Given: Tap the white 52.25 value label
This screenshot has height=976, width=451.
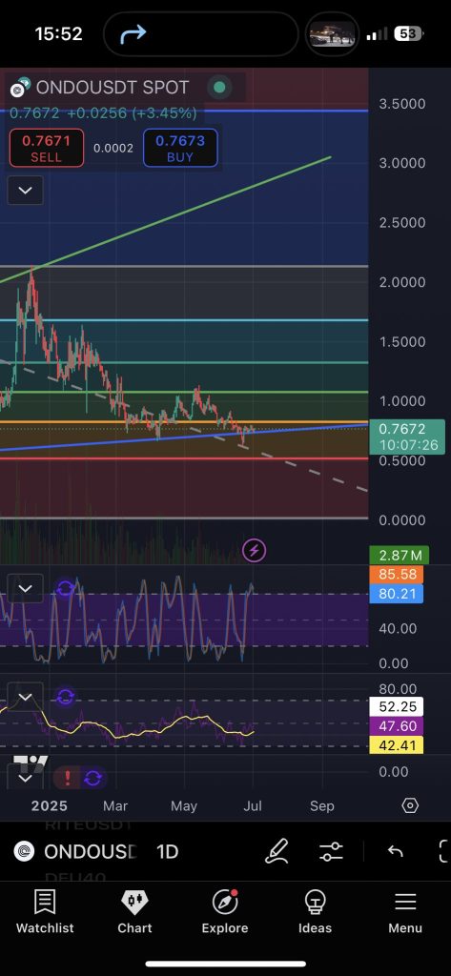Looking at the screenshot, I should (x=397, y=706).
